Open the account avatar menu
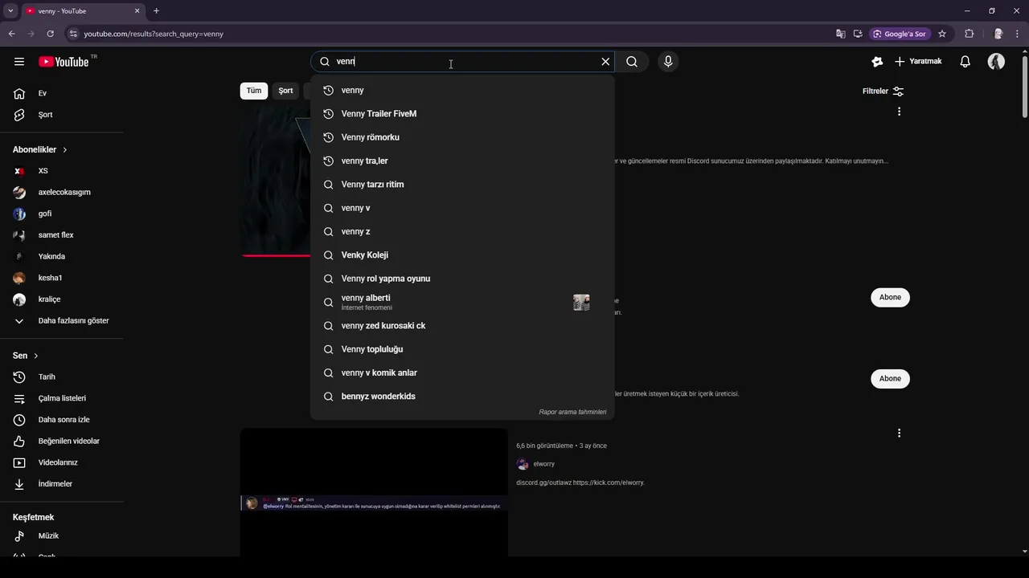This screenshot has width=1029, height=578. 996,62
